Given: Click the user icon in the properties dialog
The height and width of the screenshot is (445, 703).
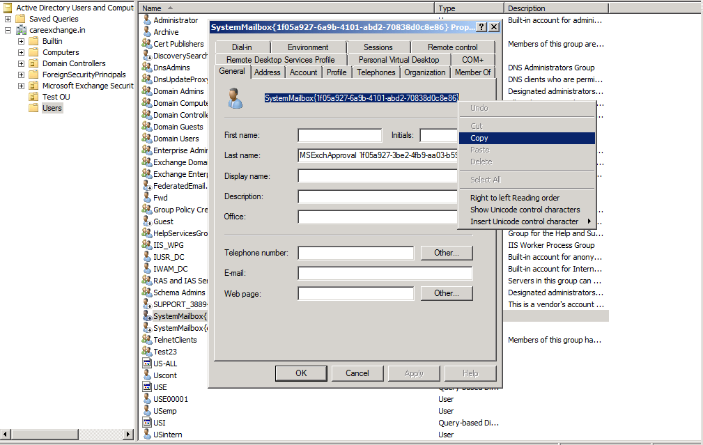Looking at the screenshot, I should tap(235, 98).
